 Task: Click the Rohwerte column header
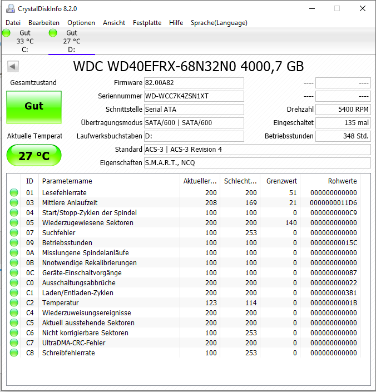[330, 181]
